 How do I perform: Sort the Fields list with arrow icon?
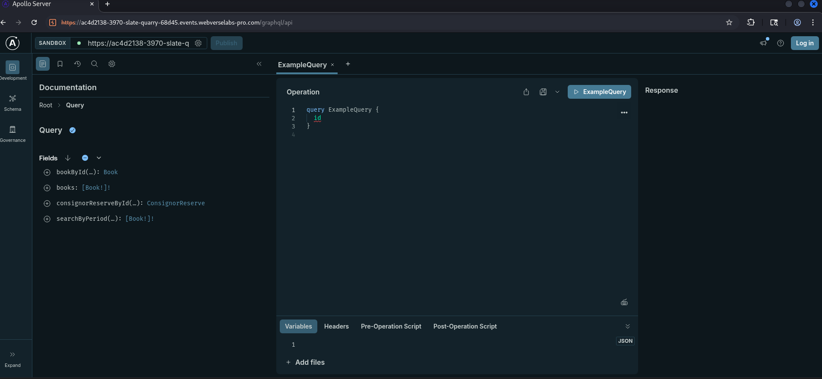[x=68, y=158]
